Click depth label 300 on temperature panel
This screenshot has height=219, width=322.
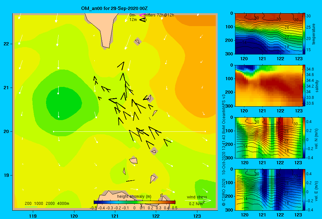pyautogui.click(x=229, y=54)
